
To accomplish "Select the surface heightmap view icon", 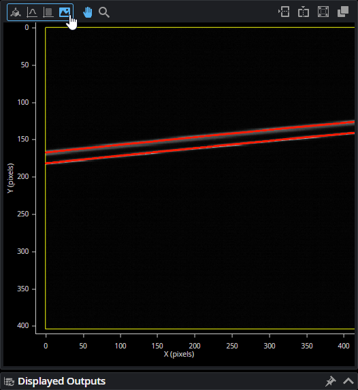I will (48, 12).
